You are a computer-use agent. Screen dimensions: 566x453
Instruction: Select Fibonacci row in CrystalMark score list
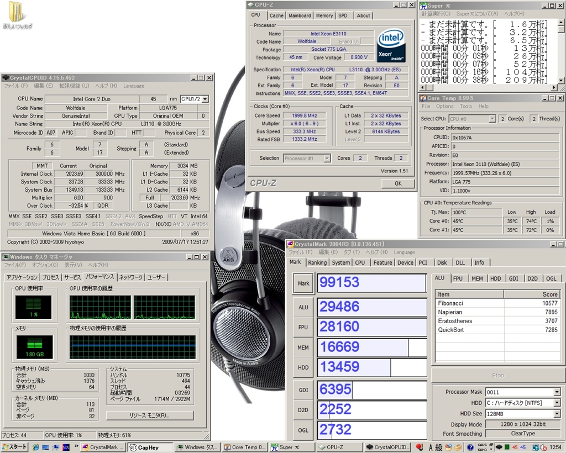coord(498,303)
